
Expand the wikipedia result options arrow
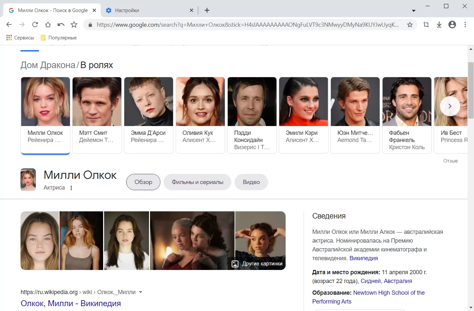point(141,292)
